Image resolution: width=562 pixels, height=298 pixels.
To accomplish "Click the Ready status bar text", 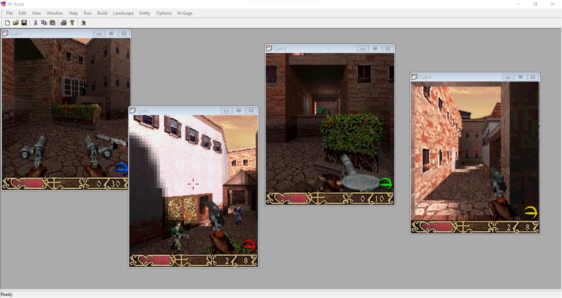I will [7, 294].
